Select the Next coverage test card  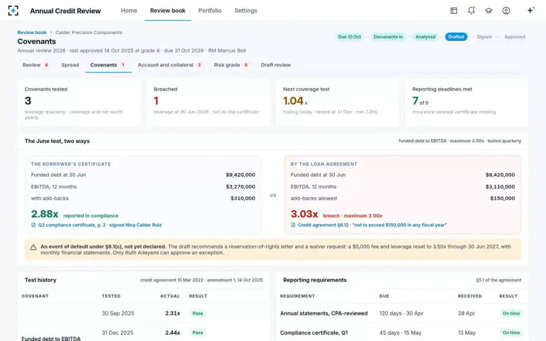pos(338,103)
